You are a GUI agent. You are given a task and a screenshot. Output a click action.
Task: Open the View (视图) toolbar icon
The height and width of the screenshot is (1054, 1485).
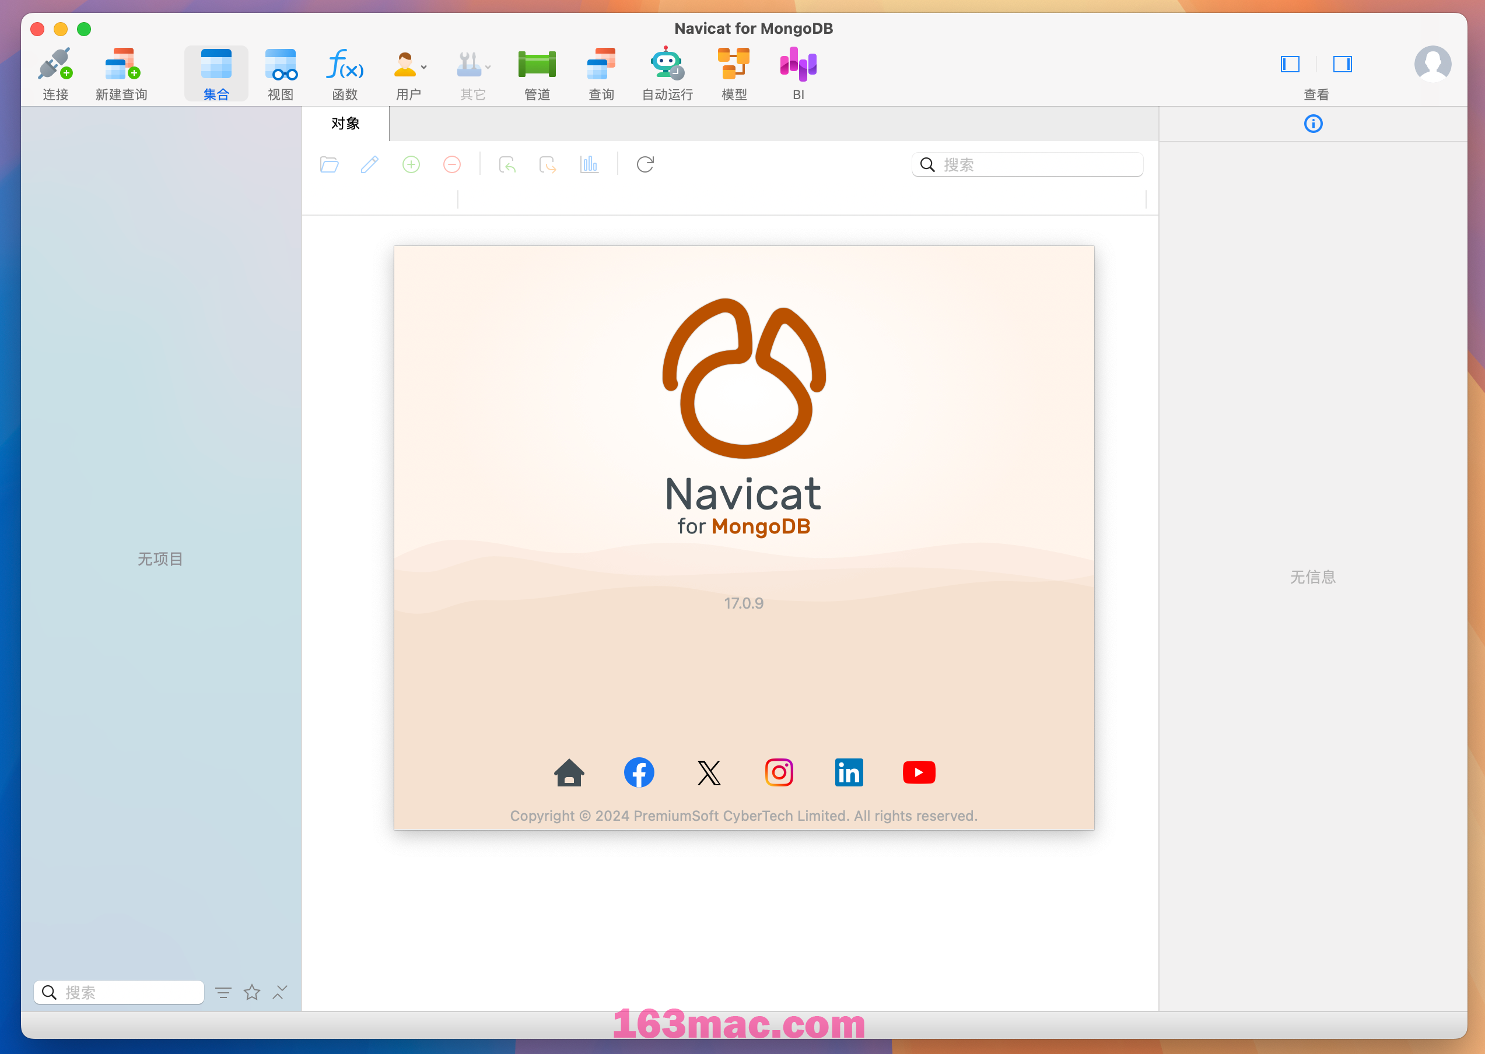[x=281, y=64]
